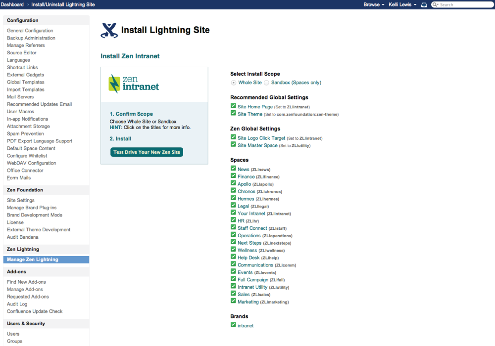Go to Site Settings under Zen Foundation
Viewport: 495px width, 346px height.
20,200
